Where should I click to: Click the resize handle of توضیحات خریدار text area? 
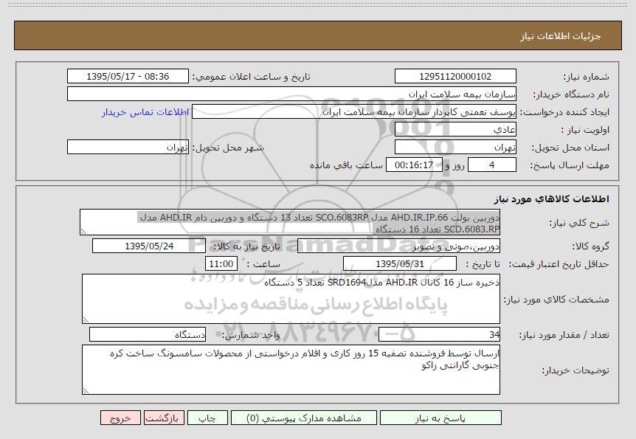click(86, 391)
